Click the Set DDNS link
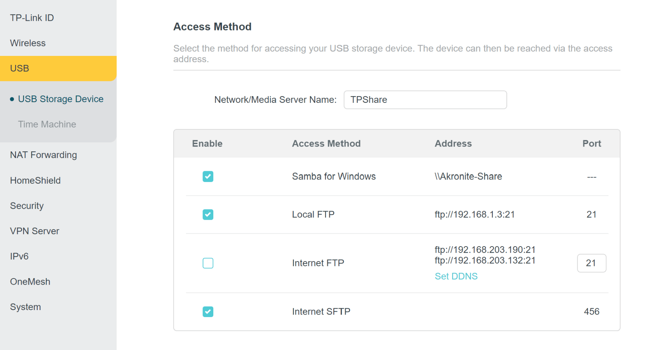This screenshot has height=350, width=664. click(456, 276)
